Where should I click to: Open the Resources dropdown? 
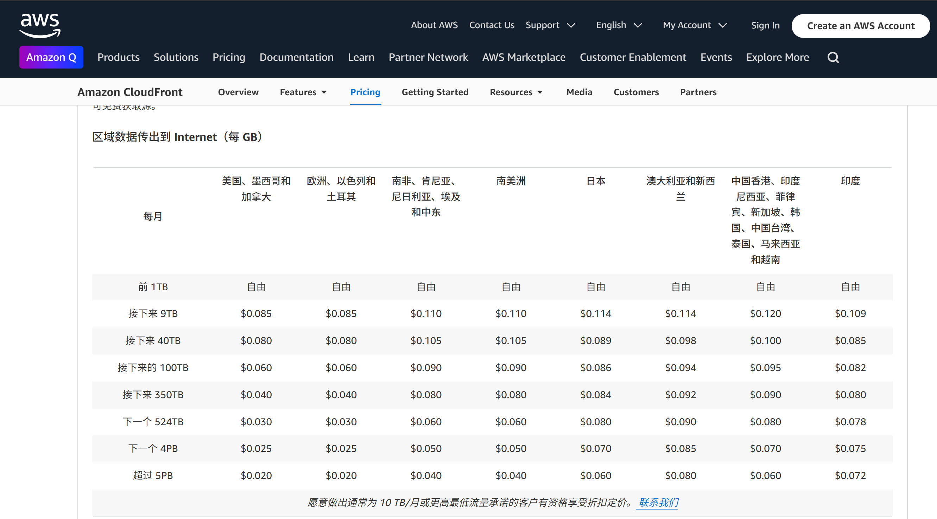point(516,92)
